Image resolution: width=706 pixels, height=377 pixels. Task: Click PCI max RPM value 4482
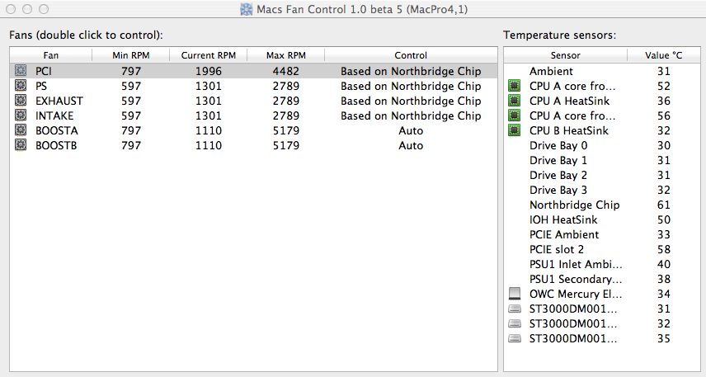286,71
